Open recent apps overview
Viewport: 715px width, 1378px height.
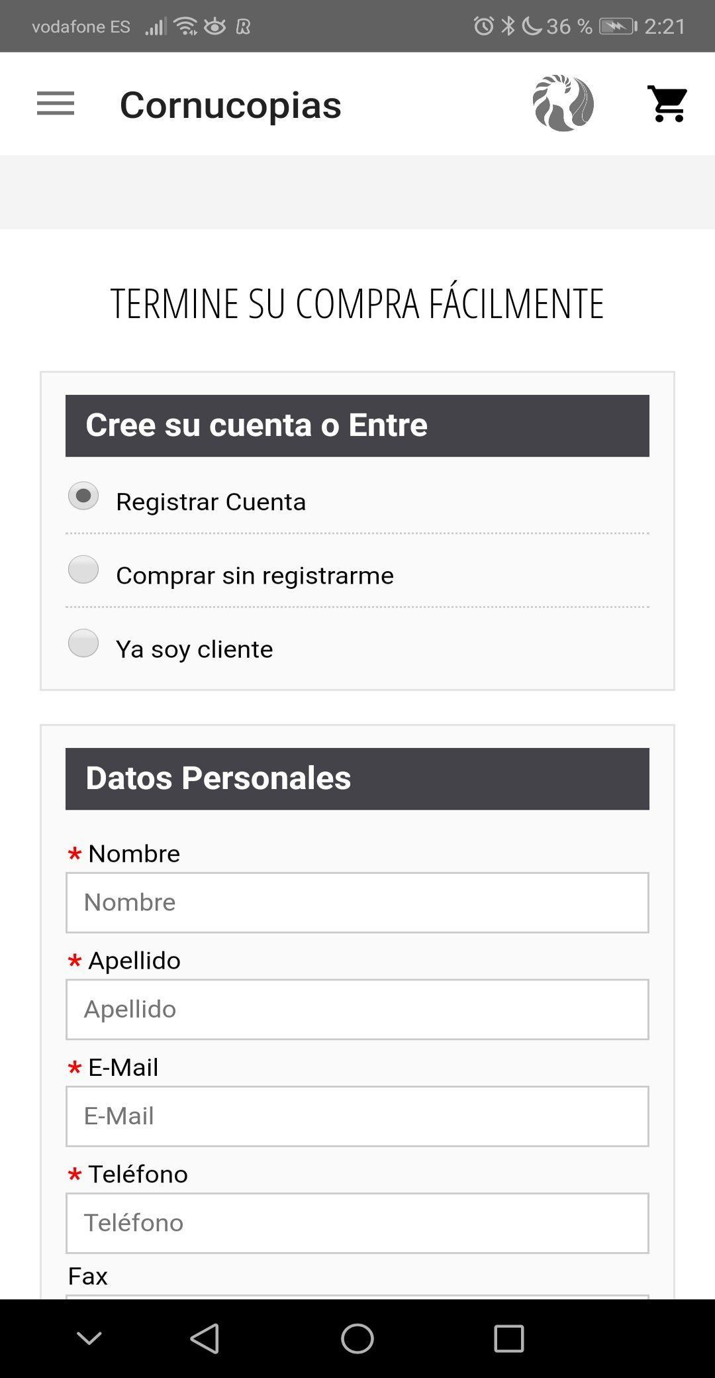pos(509,1338)
